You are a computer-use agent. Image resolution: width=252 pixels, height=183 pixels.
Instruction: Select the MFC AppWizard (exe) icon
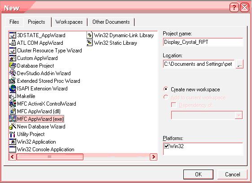(13, 119)
